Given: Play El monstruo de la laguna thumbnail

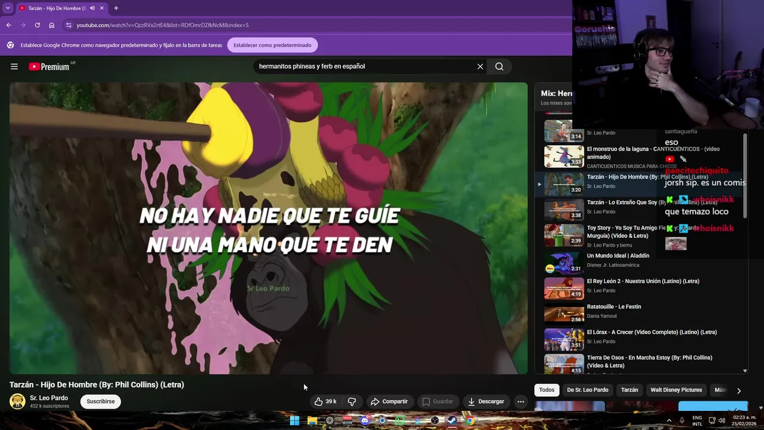Looking at the screenshot, I should coord(564,156).
